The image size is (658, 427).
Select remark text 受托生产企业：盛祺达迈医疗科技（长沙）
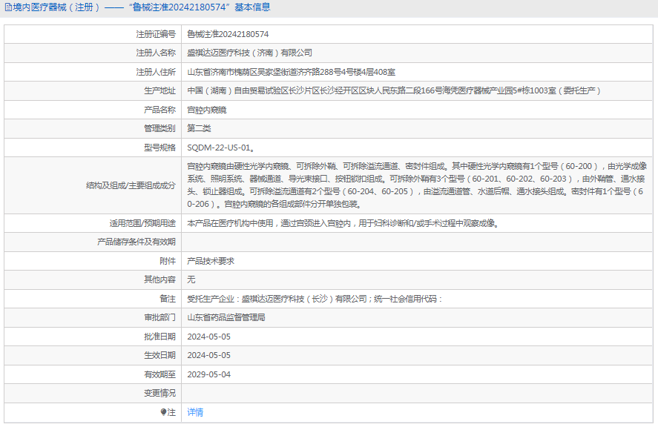point(315,299)
